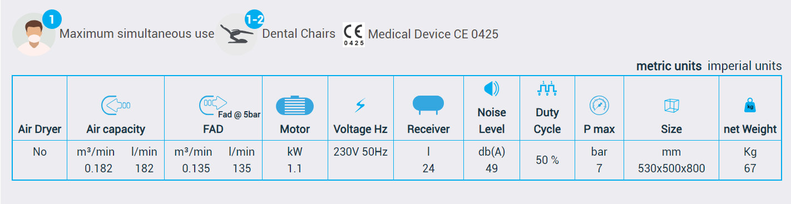This screenshot has width=791, height=204.
Task: Switch to imperial units
Action: tap(744, 66)
